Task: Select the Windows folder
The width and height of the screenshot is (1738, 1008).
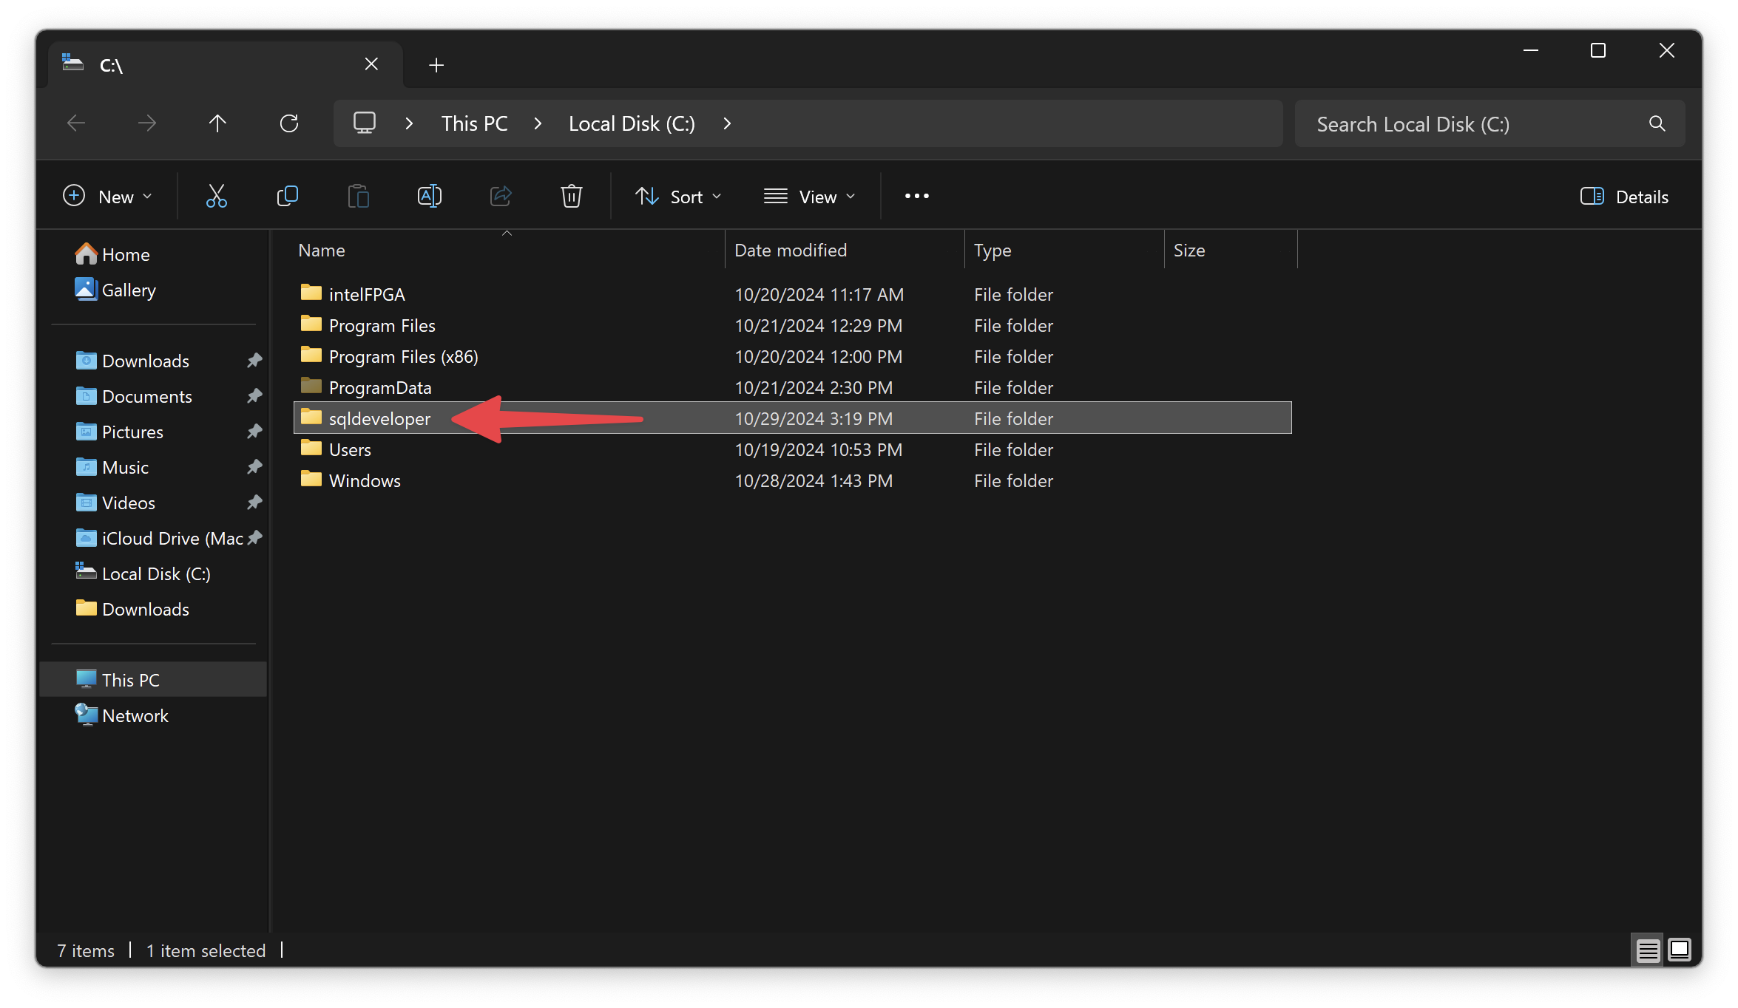Action: coord(792,480)
